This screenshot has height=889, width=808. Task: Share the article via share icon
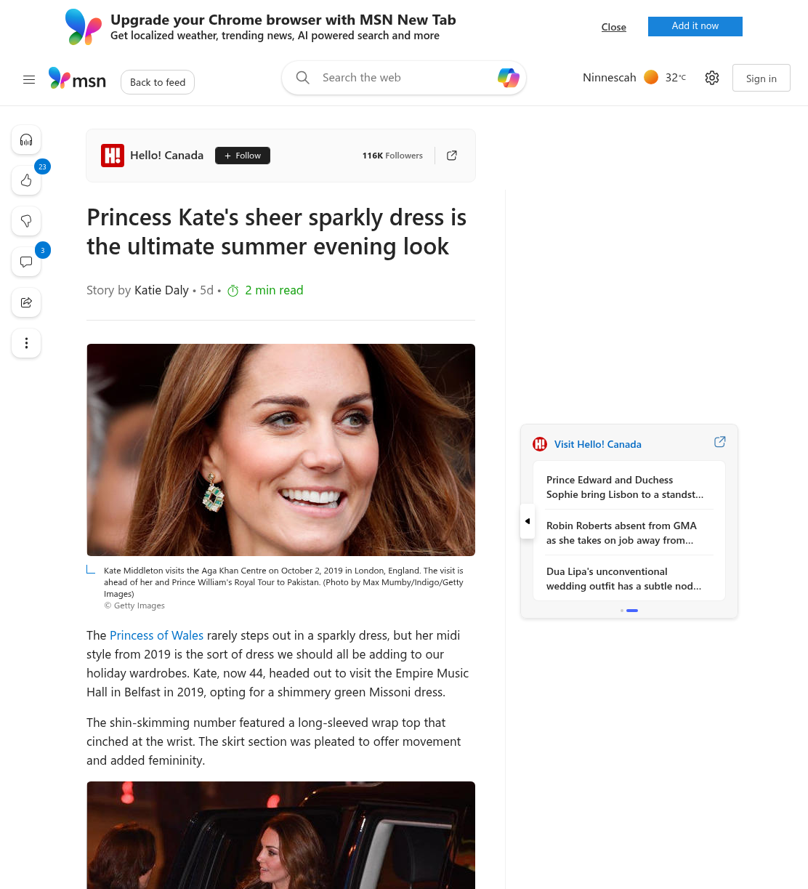(26, 302)
